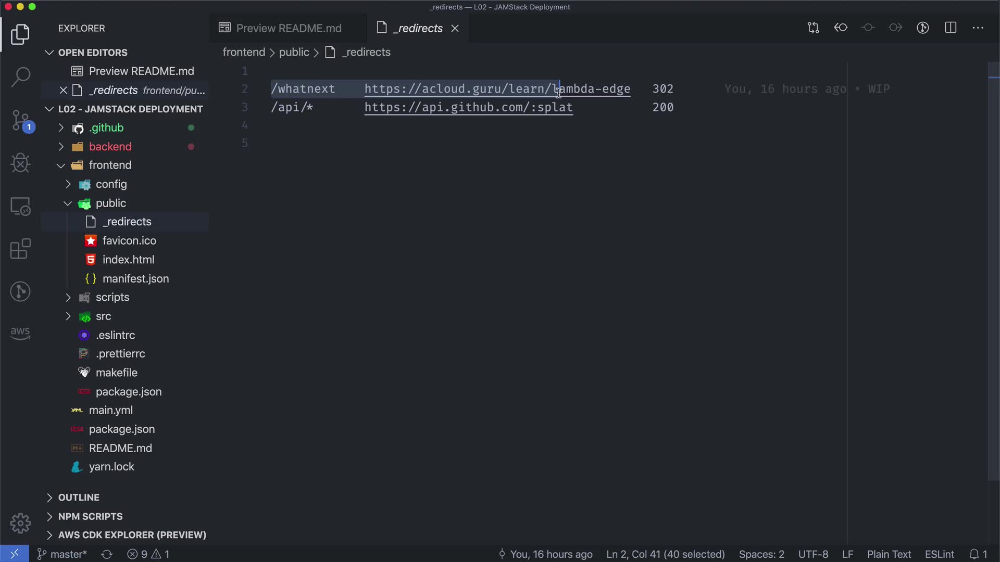Click the Split Editor Right icon
This screenshot has width=1000, height=562.
pos(951,28)
